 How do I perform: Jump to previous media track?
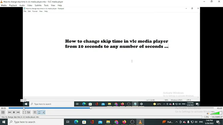pos(10,112)
